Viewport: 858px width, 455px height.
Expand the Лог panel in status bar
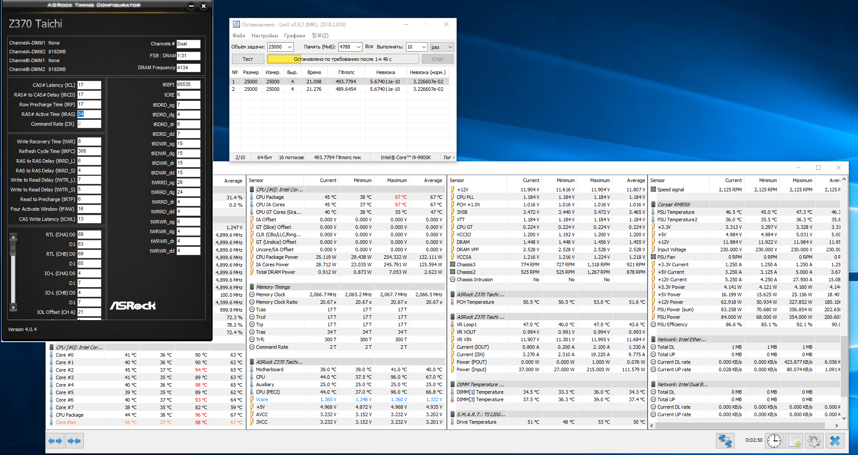(449, 157)
